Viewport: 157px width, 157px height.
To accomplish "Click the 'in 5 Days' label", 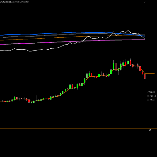I will [151, 100].
